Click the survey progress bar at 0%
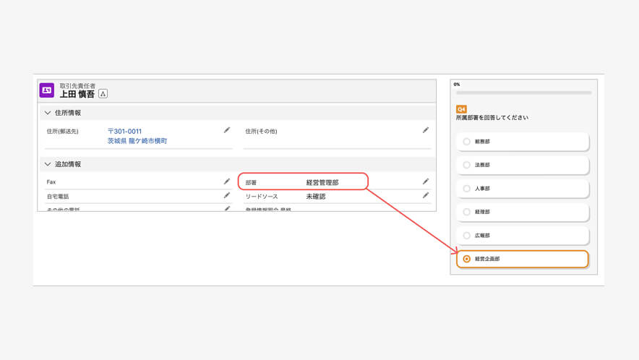Screen dimensions: 639x360 [x=523, y=93]
